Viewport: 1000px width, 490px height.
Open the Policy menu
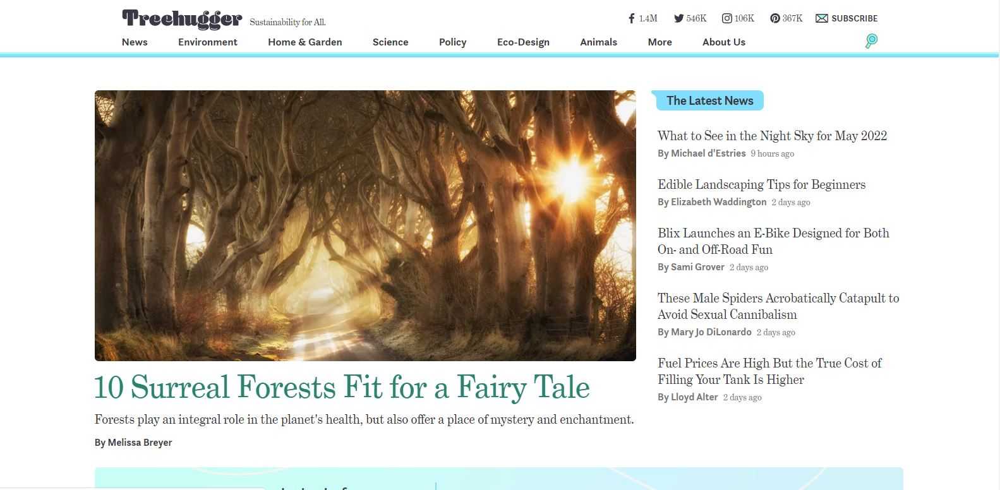453,42
